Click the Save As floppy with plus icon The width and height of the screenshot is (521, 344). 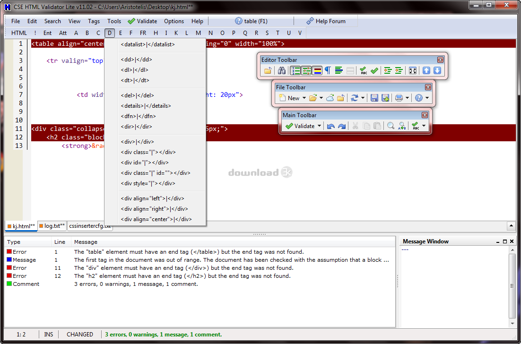tap(385, 98)
